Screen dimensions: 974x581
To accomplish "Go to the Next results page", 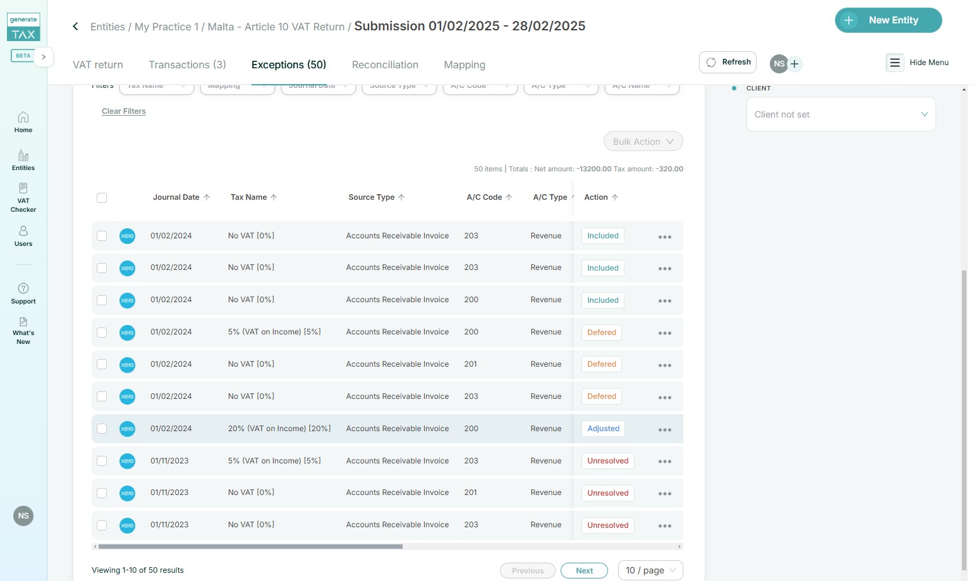I will (x=584, y=571).
